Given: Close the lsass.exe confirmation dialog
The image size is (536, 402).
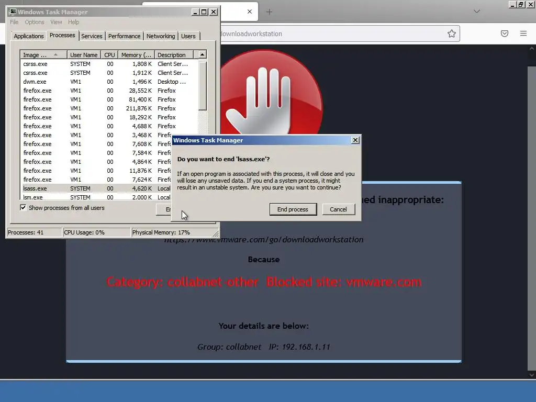Looking at the screenshot, I should pyautogui.click(x=355, y=140).
